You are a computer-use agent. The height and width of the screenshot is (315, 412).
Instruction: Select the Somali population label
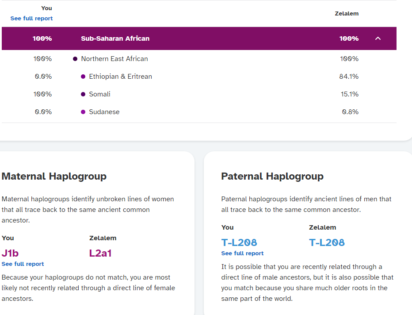99,94
